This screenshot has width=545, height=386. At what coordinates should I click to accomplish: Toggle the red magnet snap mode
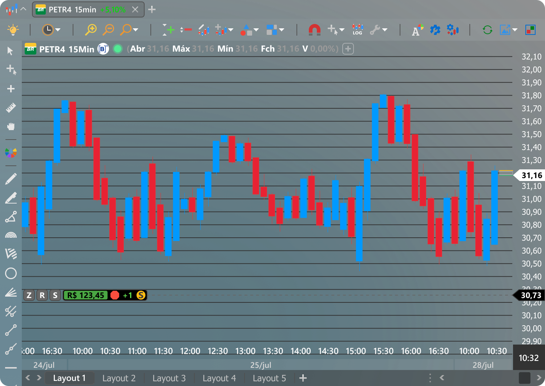(314, 29)
